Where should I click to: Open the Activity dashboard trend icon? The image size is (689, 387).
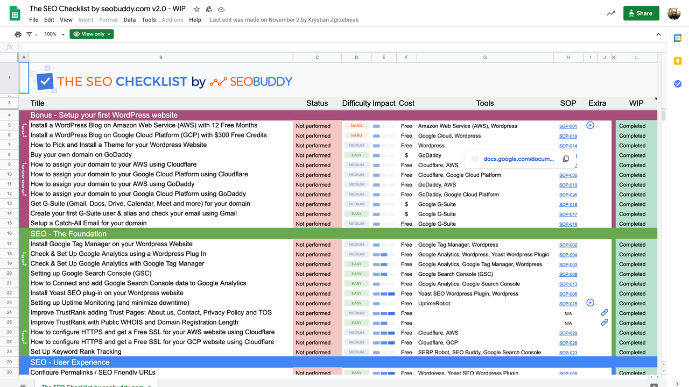coord(610,13)
